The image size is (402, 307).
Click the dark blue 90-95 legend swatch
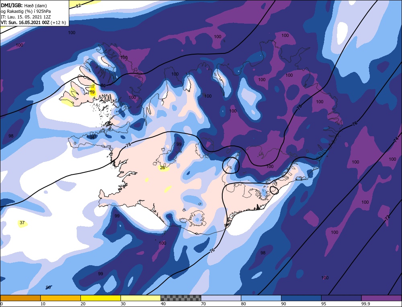coord(301,298)
